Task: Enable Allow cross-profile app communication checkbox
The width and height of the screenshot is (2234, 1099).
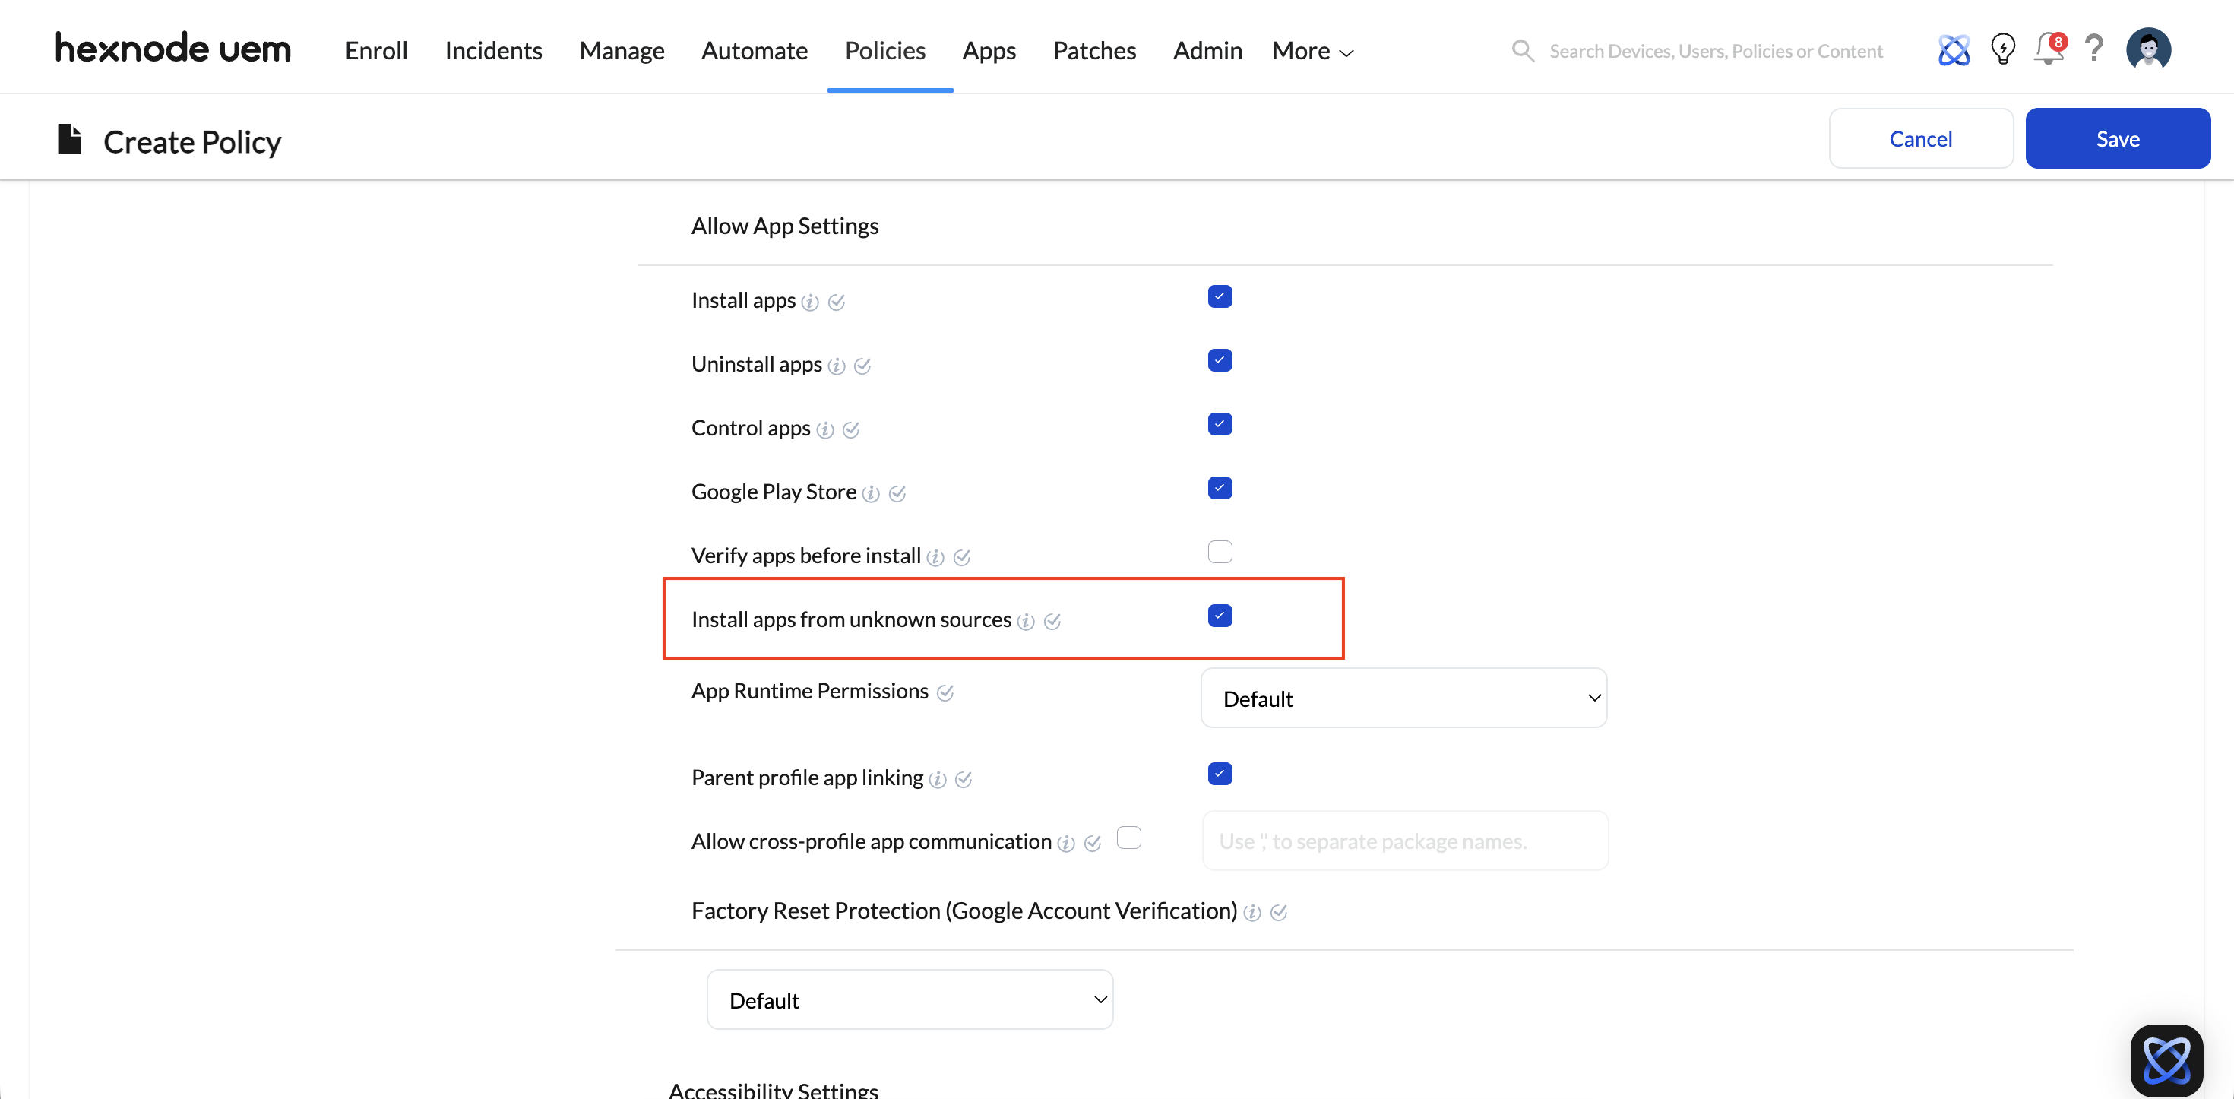Action: 1128,838
